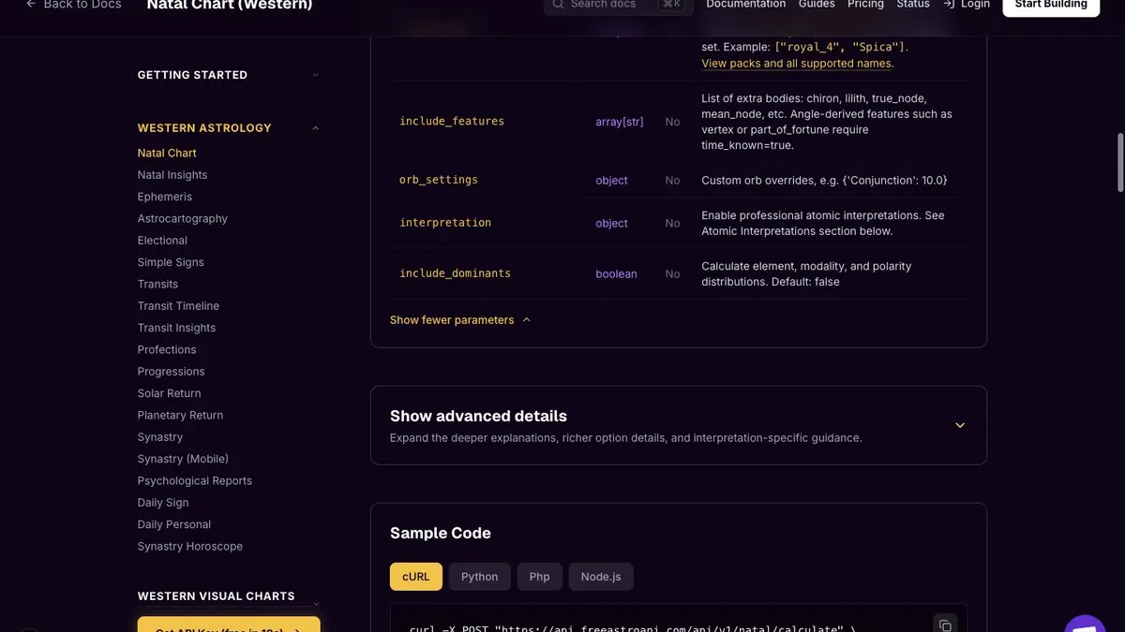This screenshot has height=632, width=1125.
Task: Click the search magnifier icon
Action: [x=560, y=4]
